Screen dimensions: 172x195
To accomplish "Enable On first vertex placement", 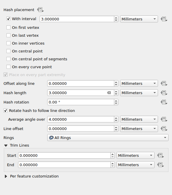I will coord(8,27).
